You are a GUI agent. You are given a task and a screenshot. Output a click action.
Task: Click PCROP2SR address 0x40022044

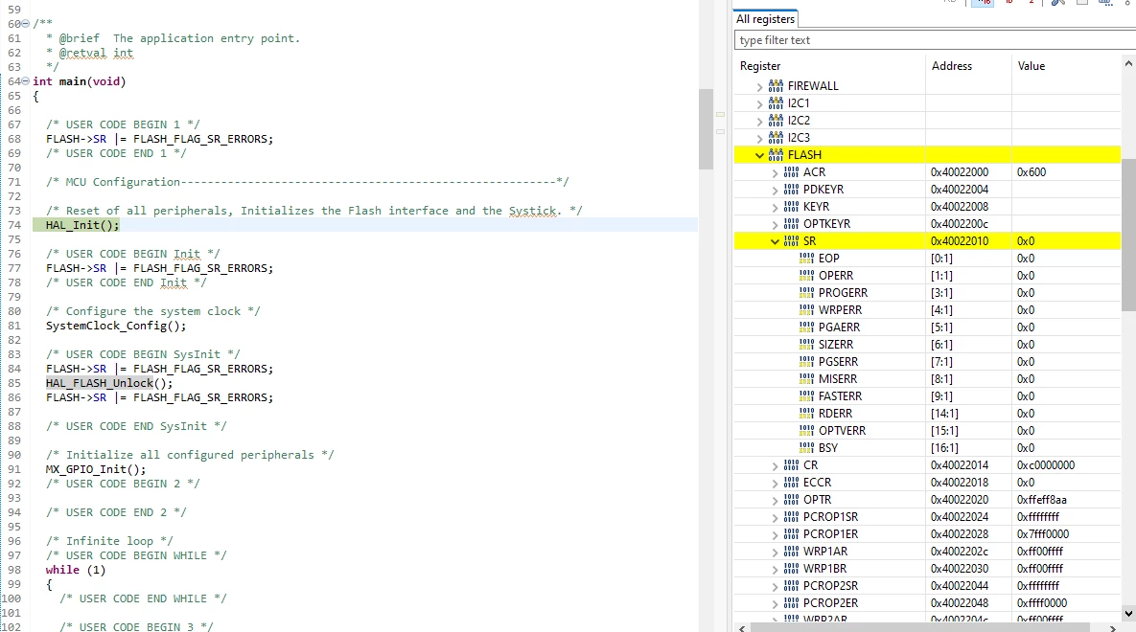[960, 586]
